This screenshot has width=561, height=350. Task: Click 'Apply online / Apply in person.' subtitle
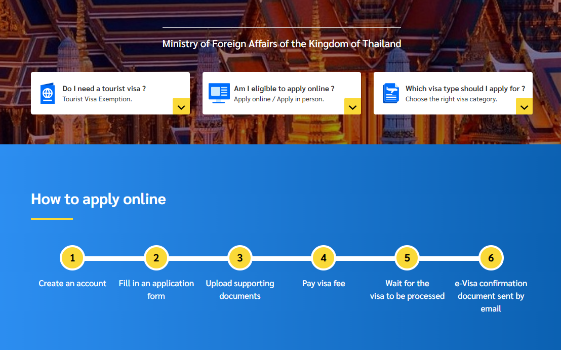coord(279,99)
